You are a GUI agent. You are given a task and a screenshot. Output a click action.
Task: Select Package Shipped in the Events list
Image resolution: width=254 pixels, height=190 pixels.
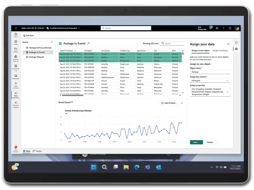36,57
